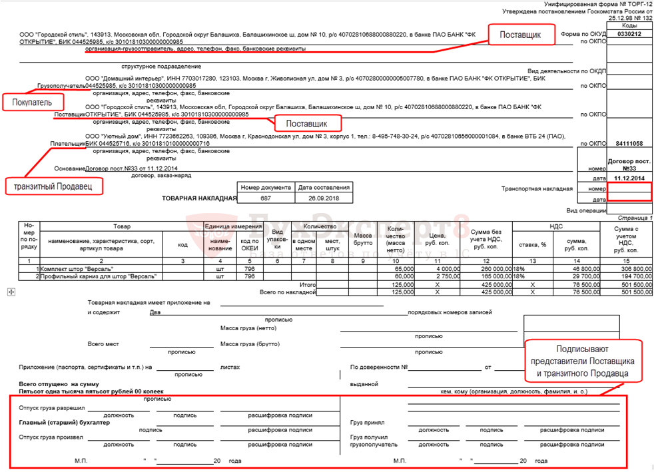The height and width of the screenshot is (472, 654).
Task: Click the blank line next to "Всего мест"
Action: point(181,344)
